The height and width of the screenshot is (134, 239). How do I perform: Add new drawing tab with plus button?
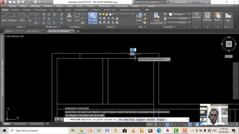click(x=78, y=31)
